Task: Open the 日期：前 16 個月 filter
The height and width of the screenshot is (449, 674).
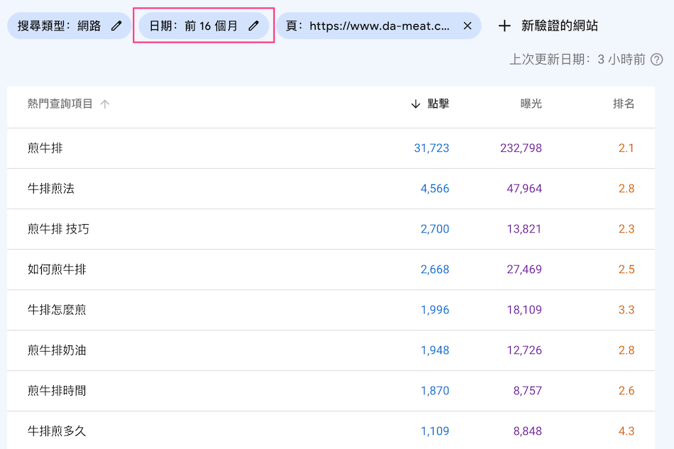Action: (x=194, y=26)
